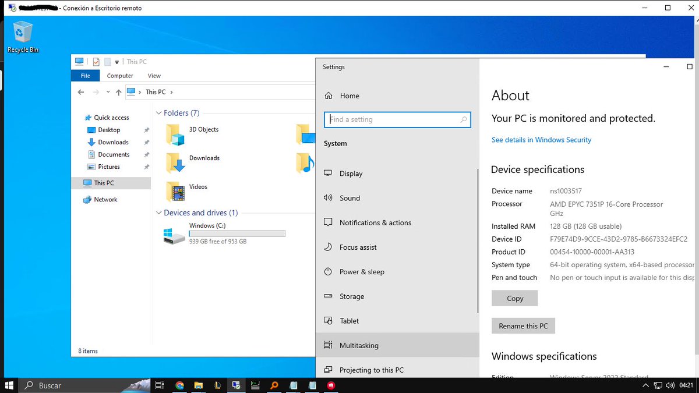Open the Computer ribbon tab
This screenshot has height=393, width=699.
[120, 76]
